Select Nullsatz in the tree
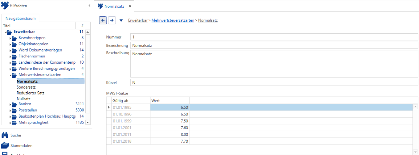419x155 pixels. pyautogui.click(x=24, y=99)
